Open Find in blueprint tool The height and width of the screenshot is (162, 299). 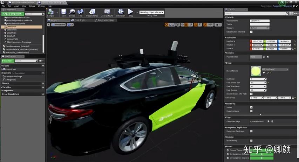coord(81,13)
